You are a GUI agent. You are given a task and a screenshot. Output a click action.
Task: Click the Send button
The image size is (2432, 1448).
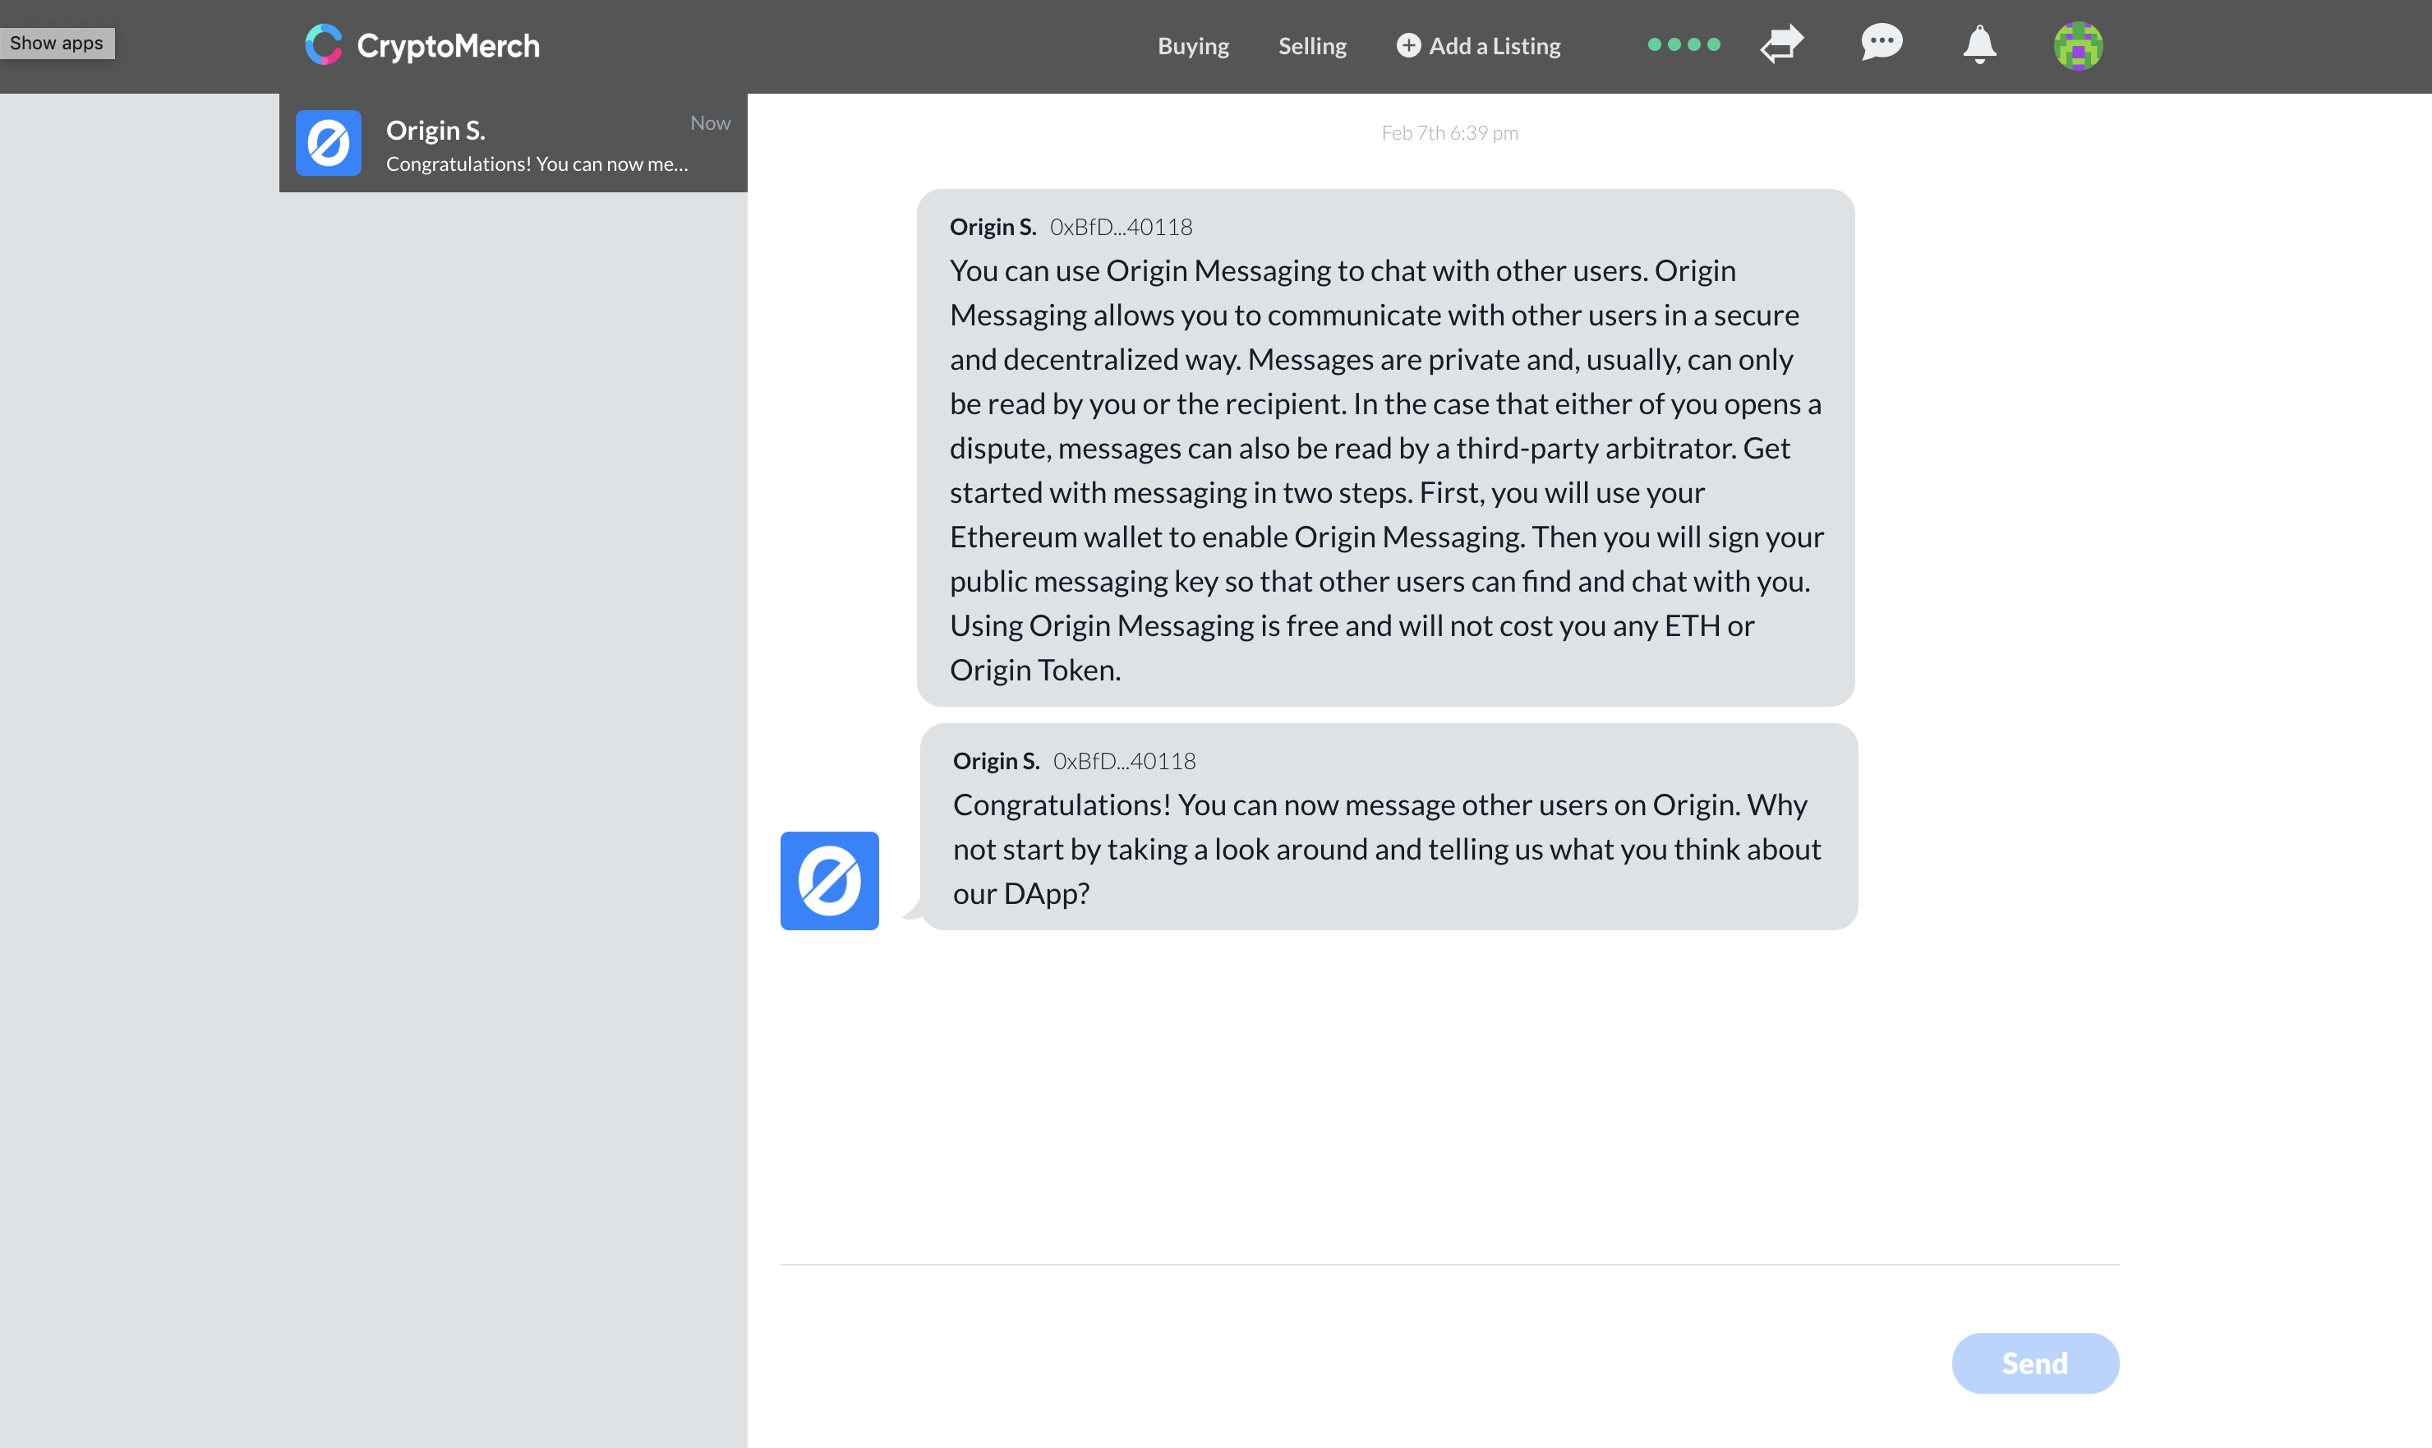pos(2035,1363)
